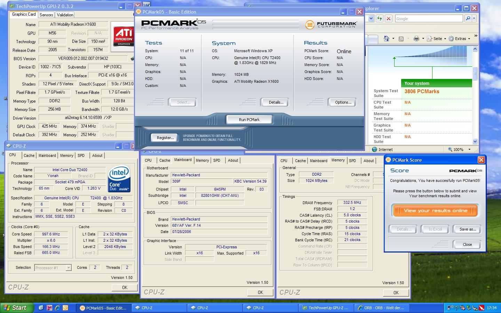Expand the Print dropdown arrow in IE
Image resolution: width=501 pixels, height=313 pixels.
click(423, 39)
